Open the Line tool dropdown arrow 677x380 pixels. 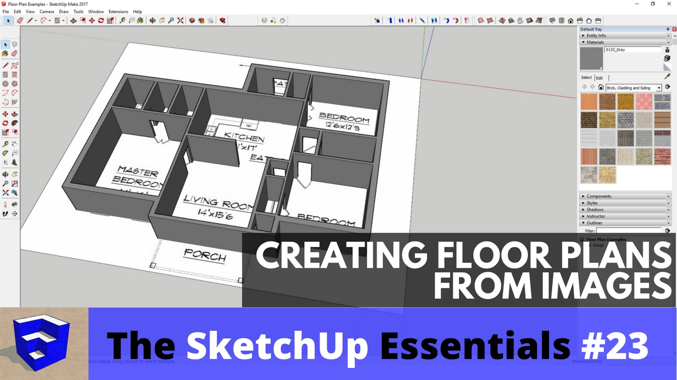pyautogui.click(x=36, y=21)
